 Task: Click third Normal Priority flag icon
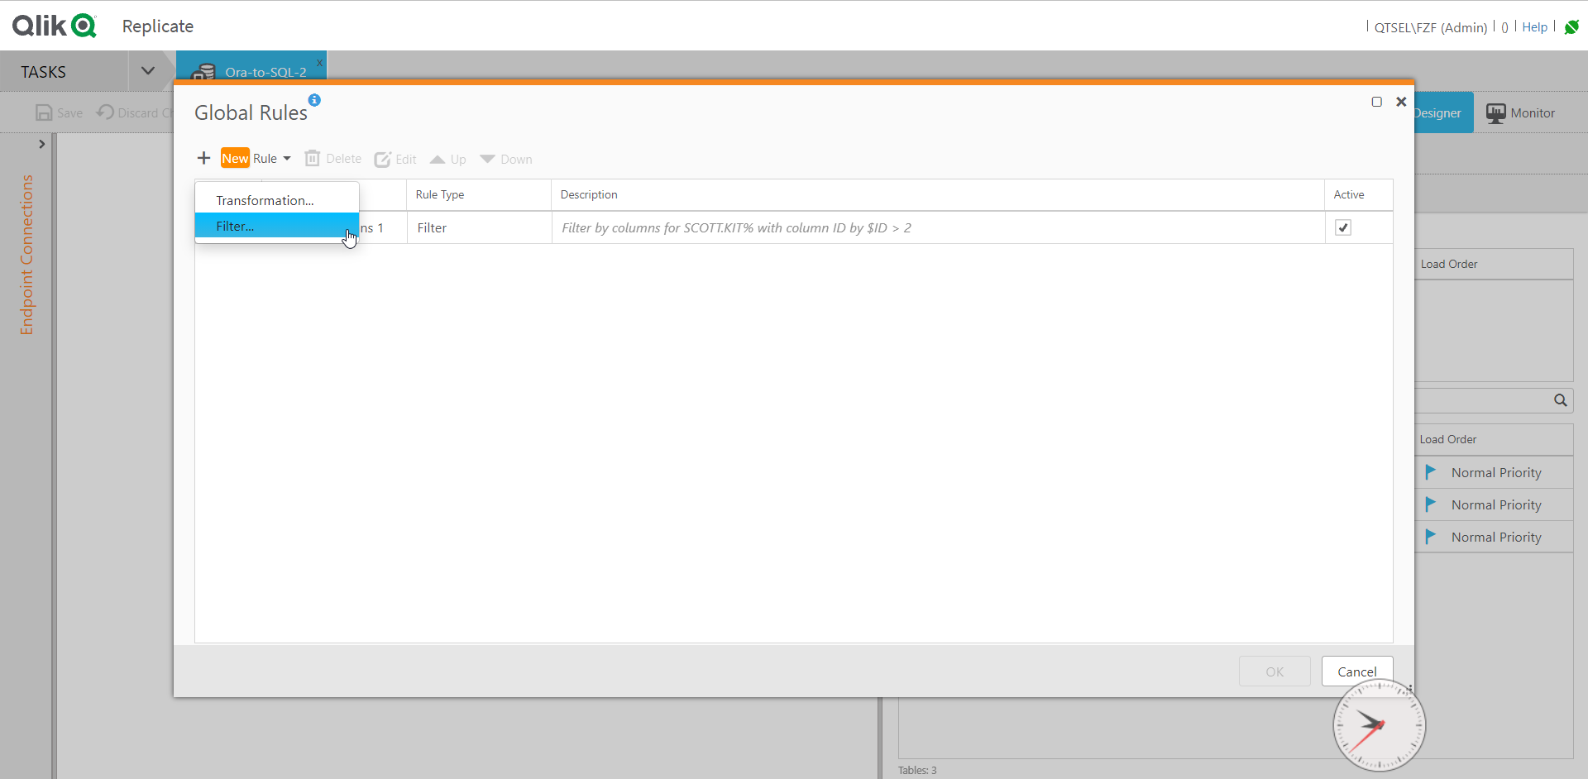point(1430,537)
